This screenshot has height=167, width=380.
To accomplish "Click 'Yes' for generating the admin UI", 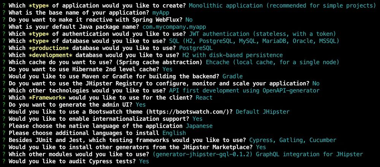I will pos(141,105).
